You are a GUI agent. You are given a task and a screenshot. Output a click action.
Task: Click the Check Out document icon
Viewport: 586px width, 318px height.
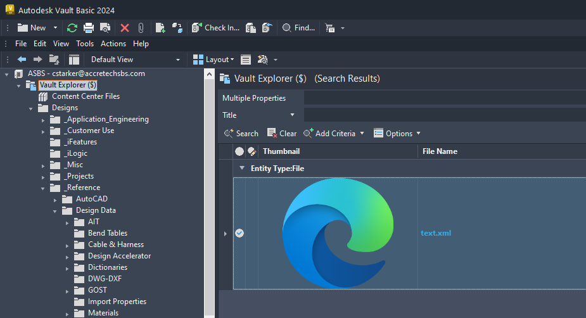[251, 28]
